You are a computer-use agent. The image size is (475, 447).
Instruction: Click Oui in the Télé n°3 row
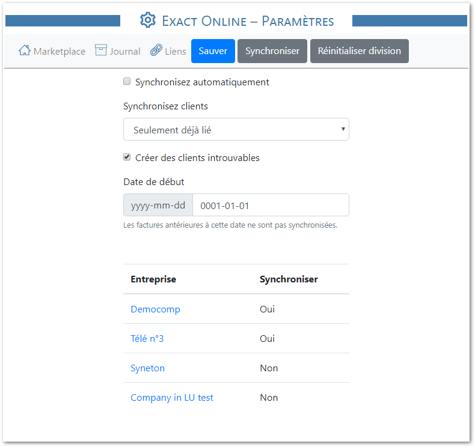tap(267, 338)
